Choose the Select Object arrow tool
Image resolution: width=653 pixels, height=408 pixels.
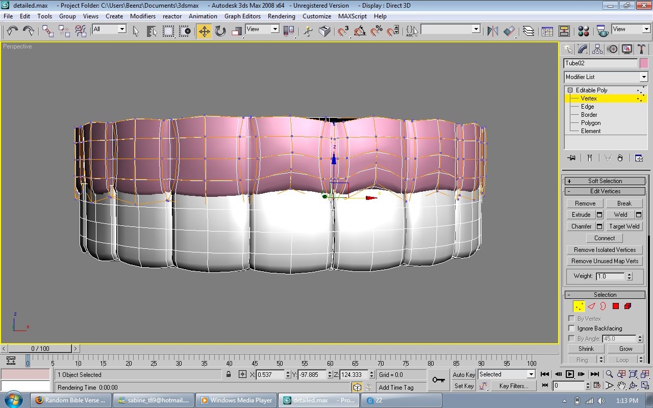click(x=136, y=31)
